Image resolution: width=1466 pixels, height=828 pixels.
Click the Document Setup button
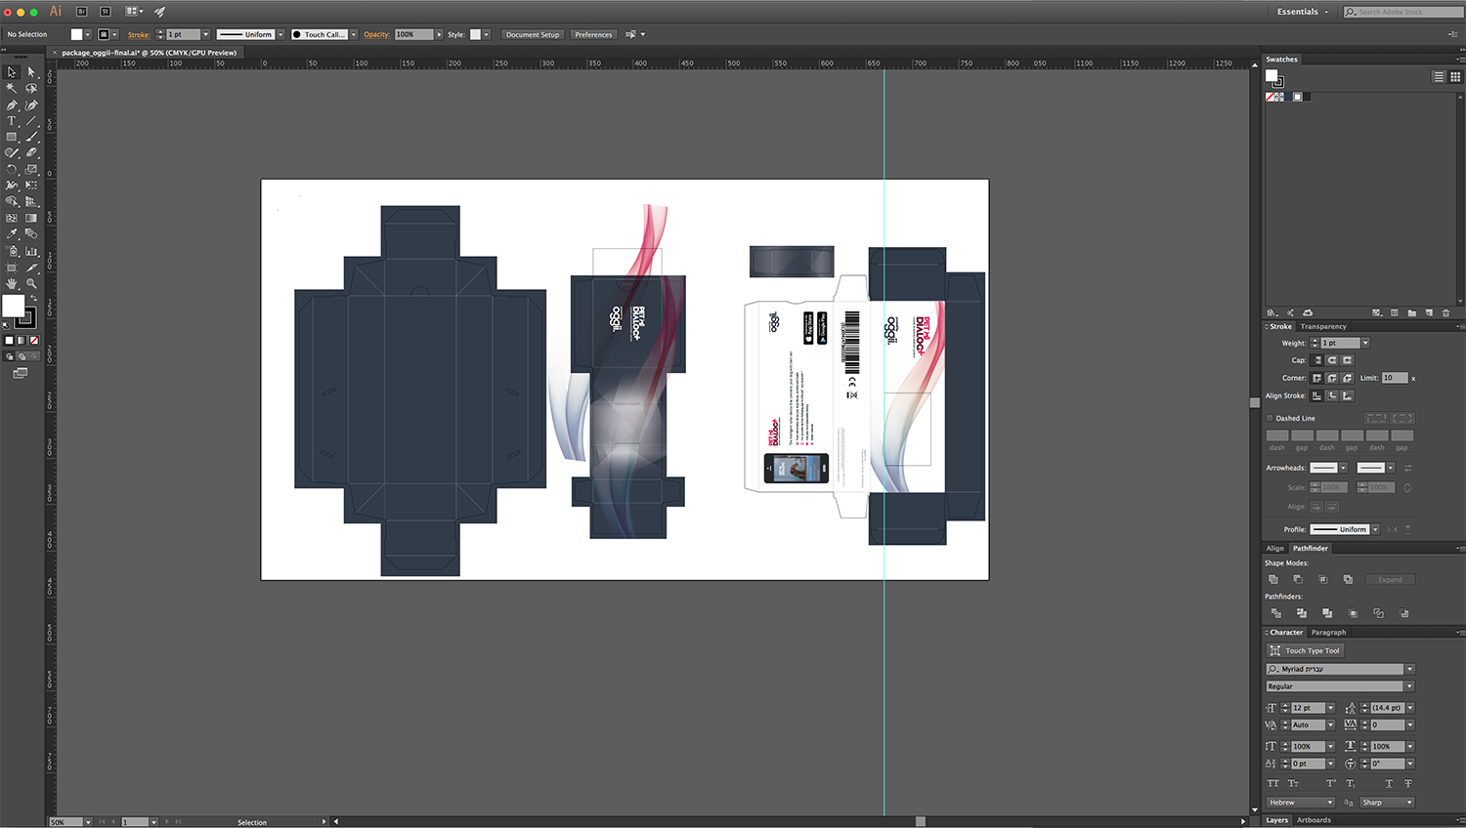(533, 34)
